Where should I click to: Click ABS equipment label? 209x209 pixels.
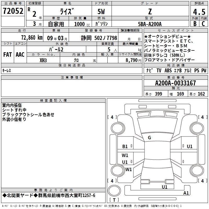coord(168,71)
